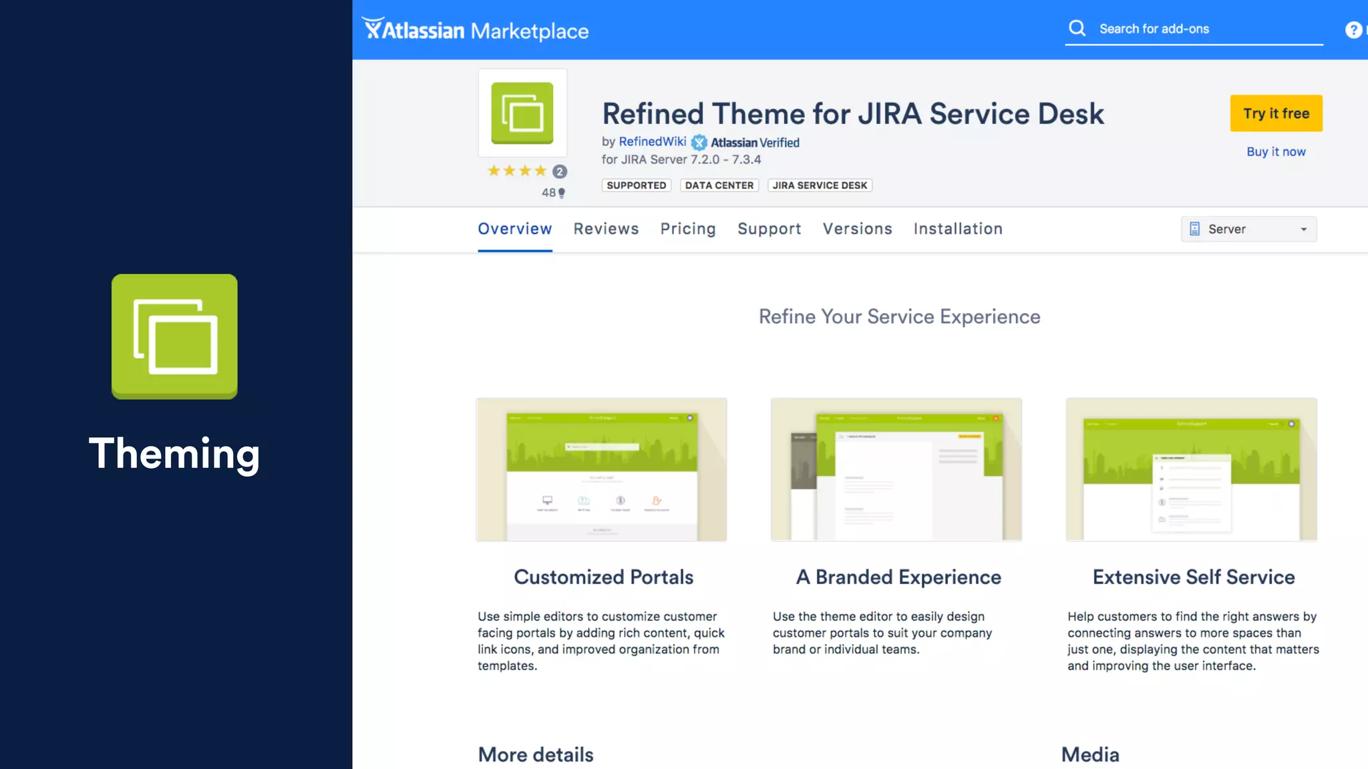Open the Extensive Self Service thumbnail
This screenshot has width=1368, height=769.
[1191, 469]
